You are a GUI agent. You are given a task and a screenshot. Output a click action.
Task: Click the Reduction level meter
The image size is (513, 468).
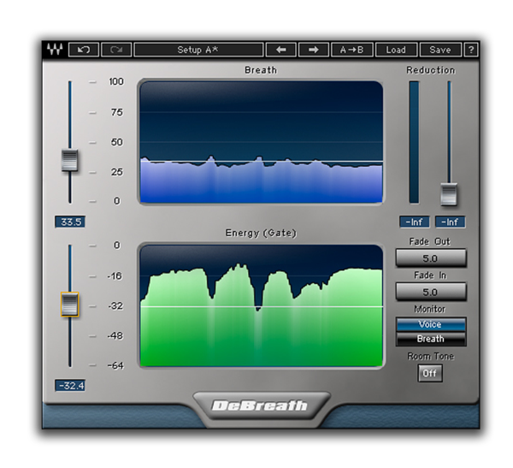point(414,142)
